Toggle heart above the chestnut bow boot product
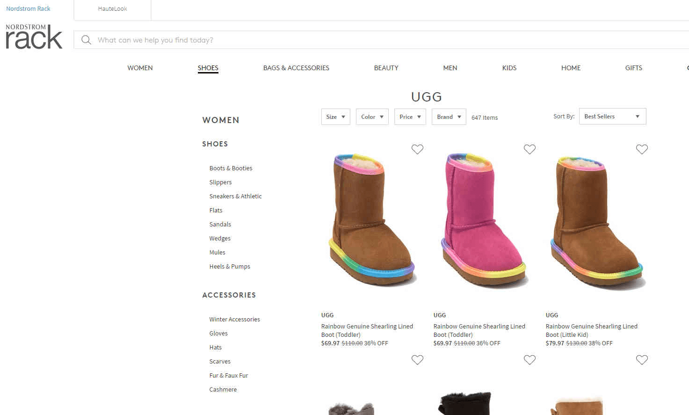The image size is (689, 415). (x=642, y=360)
